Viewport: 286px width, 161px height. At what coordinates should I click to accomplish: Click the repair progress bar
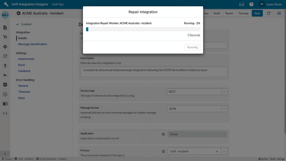143,29
